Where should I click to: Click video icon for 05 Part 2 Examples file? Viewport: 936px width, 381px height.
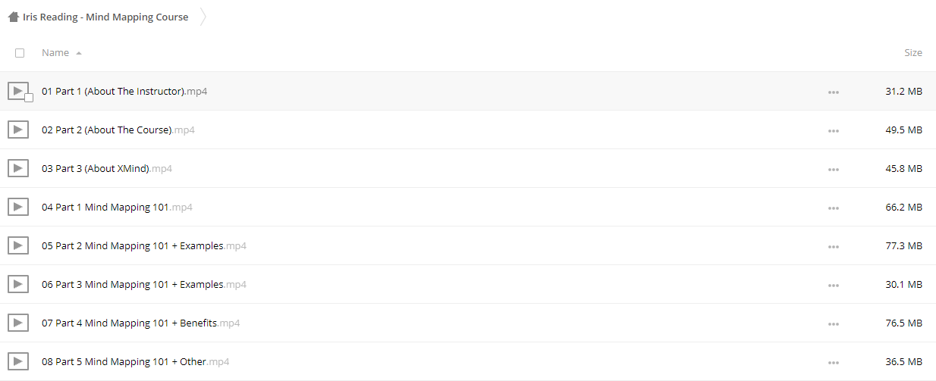pyautogui.click(x=18, y=245)
